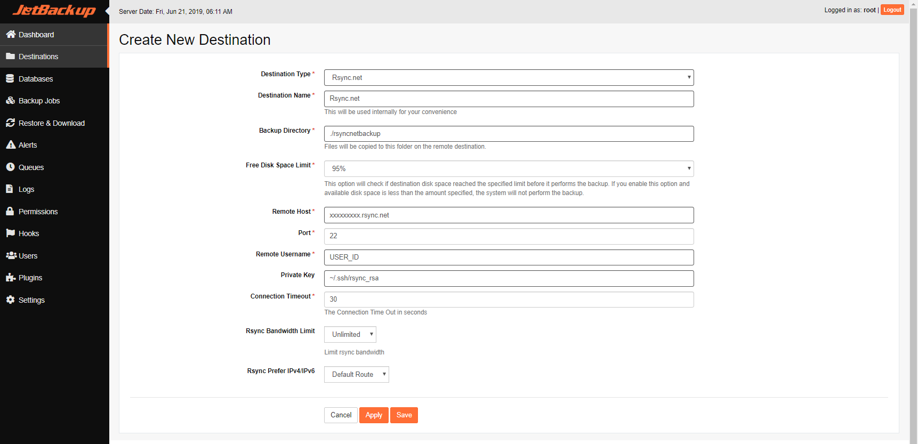Click the sidebar collapse arrow

point(107,11)
